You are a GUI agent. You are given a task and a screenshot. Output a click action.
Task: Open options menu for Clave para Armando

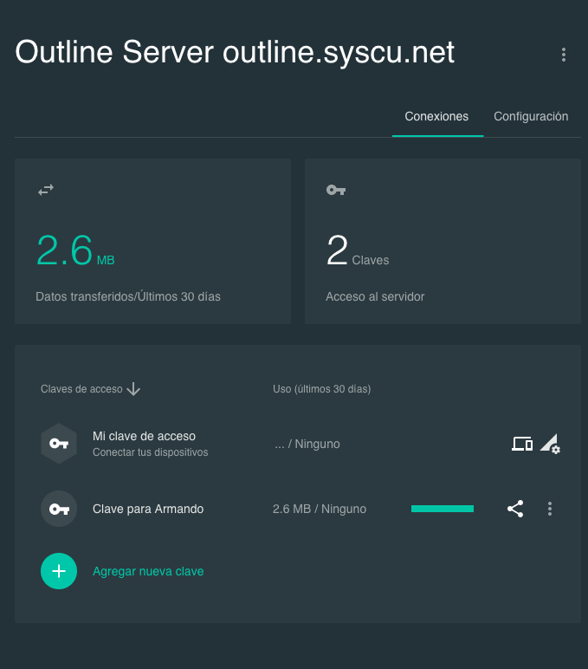(550, 509)
